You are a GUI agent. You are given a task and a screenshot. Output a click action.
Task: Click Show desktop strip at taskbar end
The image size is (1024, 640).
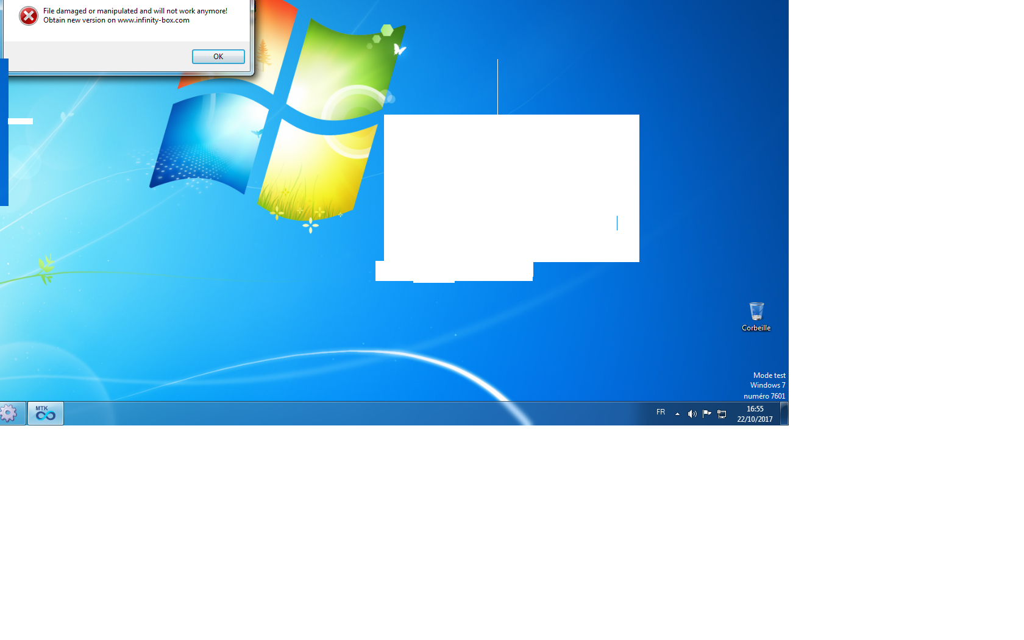(x=784, y=413)
